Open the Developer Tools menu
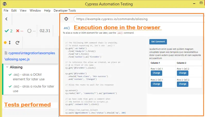Image resolution: width=205 pixels, height=117 pixels. click(x=65, y=11)
